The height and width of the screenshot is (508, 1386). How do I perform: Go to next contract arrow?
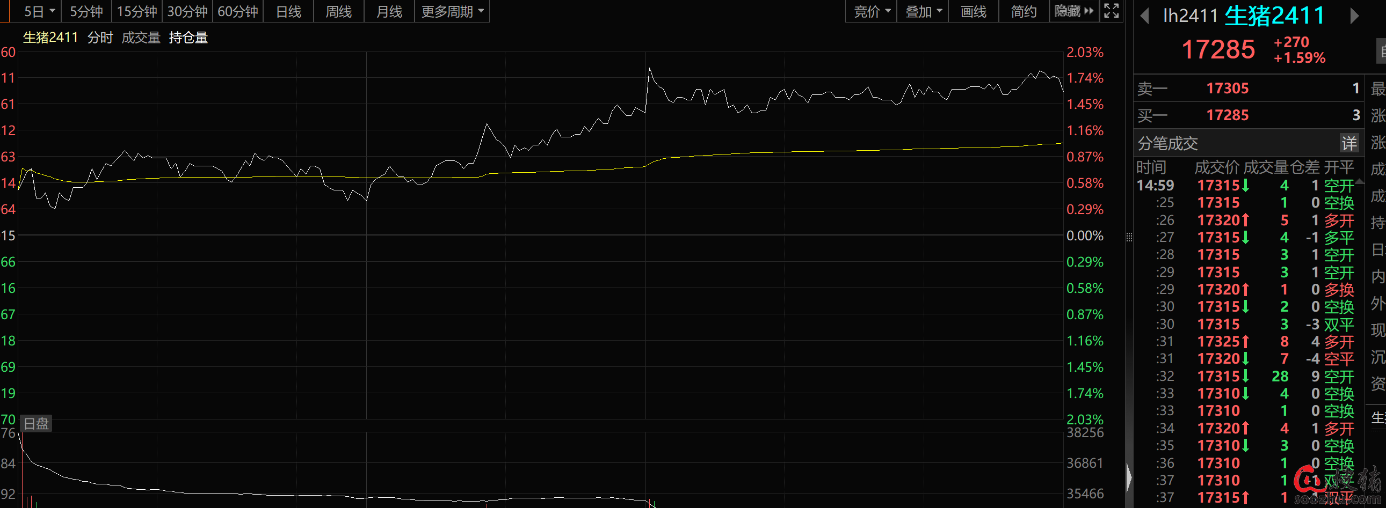pos(1354,16)
